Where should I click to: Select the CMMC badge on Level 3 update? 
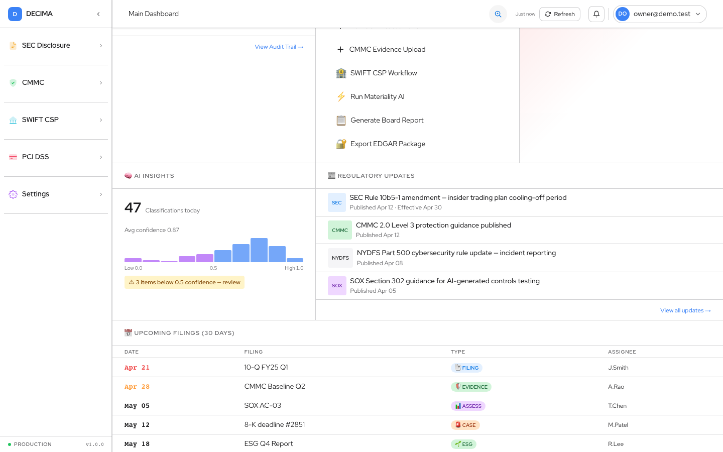pos(340,230)
